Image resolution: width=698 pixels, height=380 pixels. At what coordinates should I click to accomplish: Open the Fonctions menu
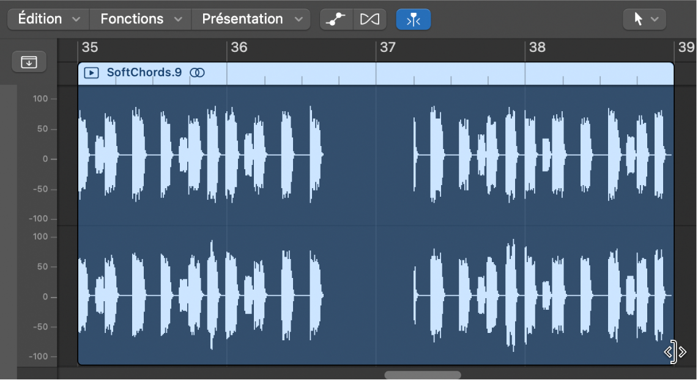pos(132,19)
